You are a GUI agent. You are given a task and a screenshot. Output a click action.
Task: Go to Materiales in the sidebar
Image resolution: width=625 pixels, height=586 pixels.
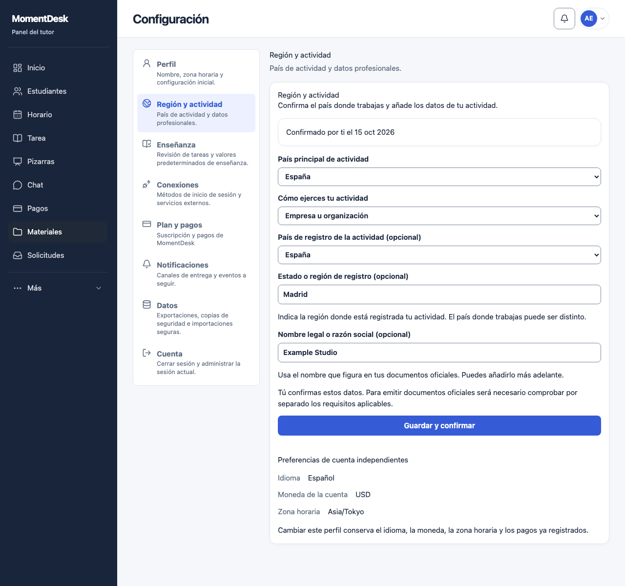58,232
